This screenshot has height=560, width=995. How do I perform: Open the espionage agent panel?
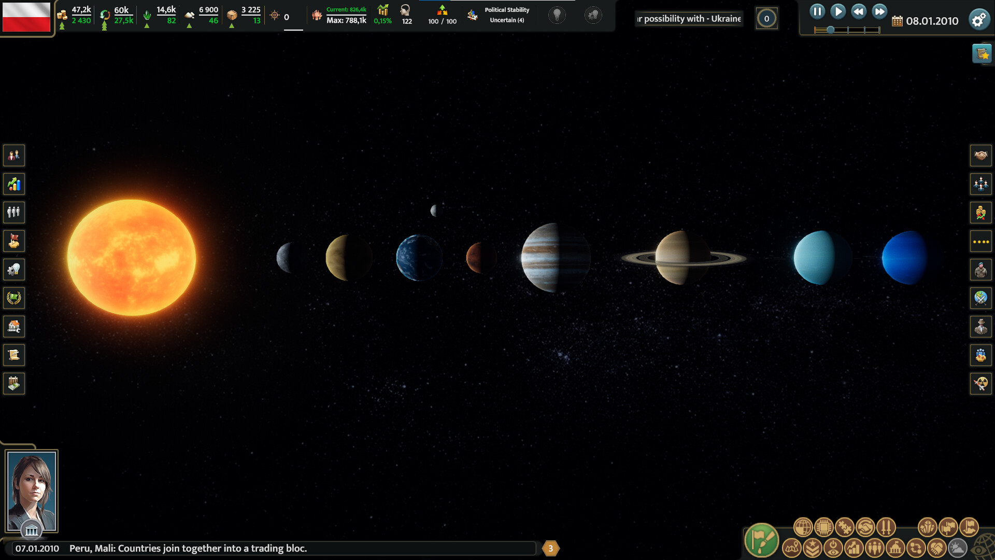[x=980, y=326]
